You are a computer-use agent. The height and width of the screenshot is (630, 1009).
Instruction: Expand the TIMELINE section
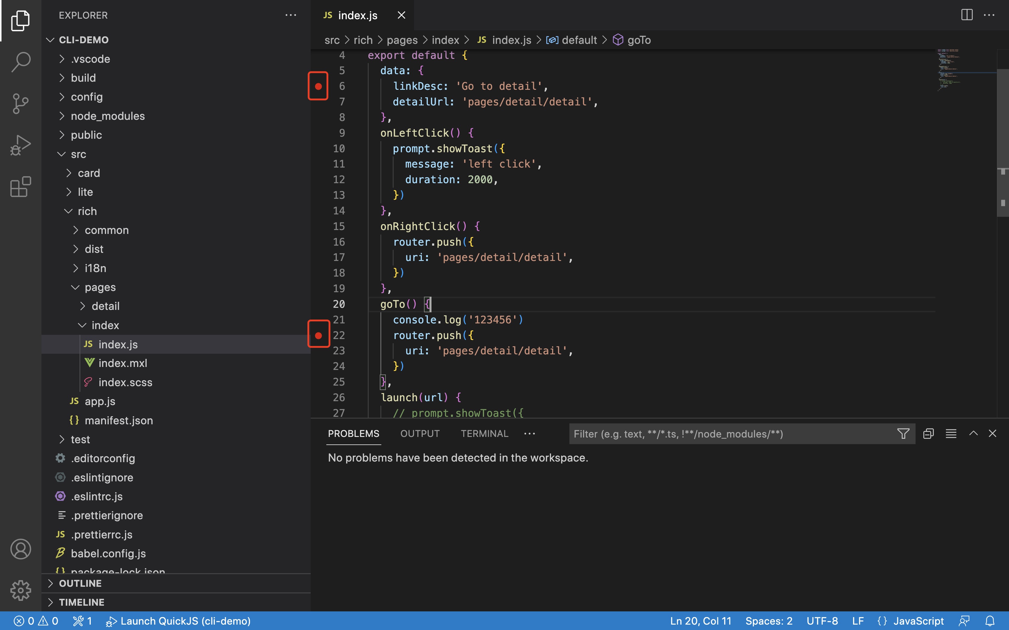pyautogui.click(x=176, y=602)
